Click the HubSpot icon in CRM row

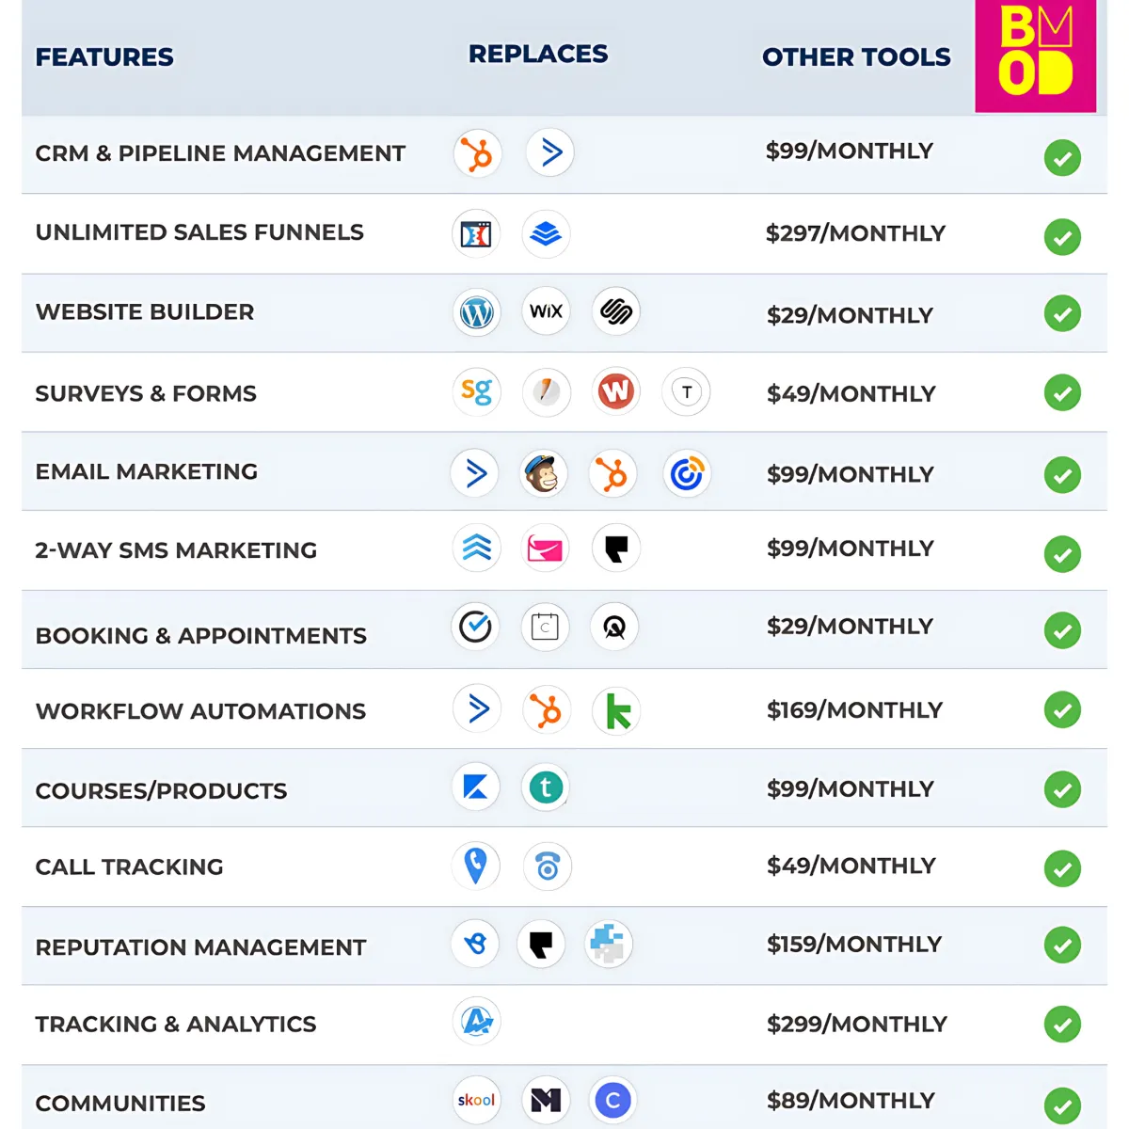(478, 154)
